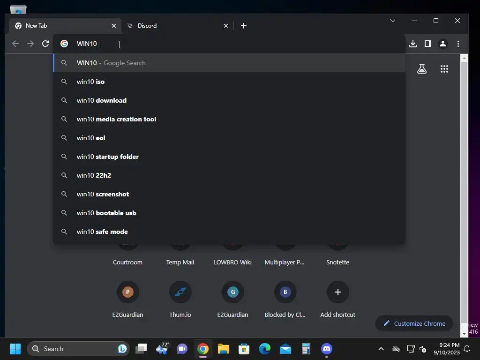Open the Discord taskbar icon

[327, 349]
